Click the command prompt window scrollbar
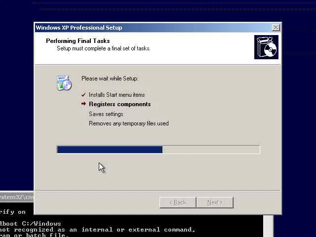 click(x=268, y=226)
